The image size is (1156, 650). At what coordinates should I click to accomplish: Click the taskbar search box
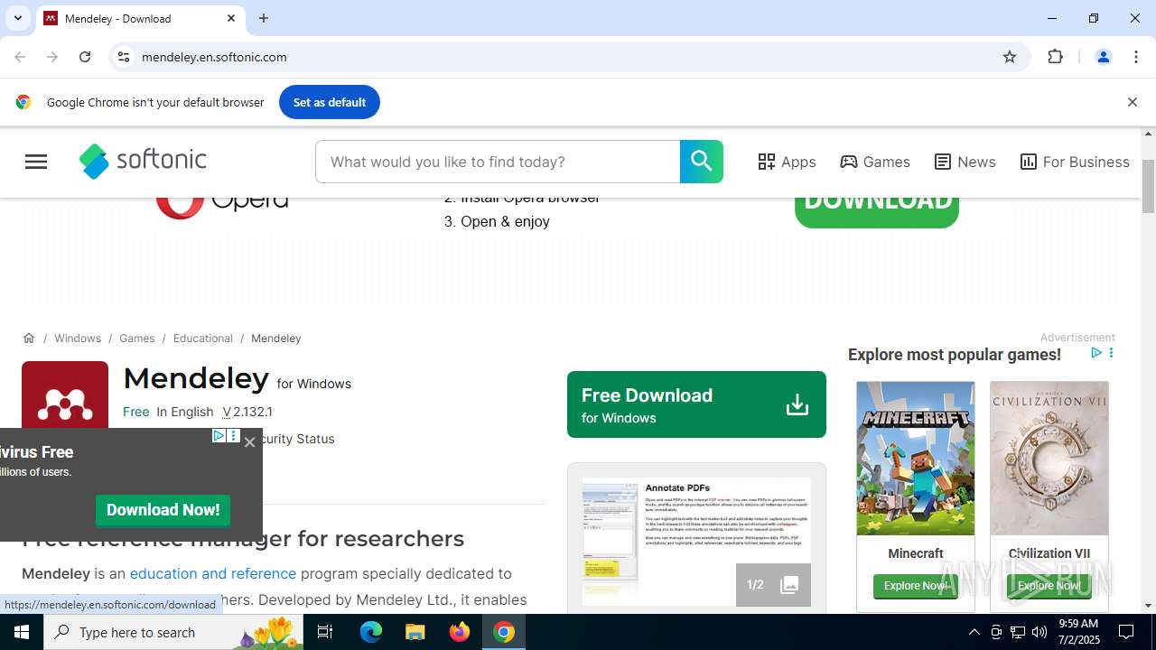coord(173,632)
